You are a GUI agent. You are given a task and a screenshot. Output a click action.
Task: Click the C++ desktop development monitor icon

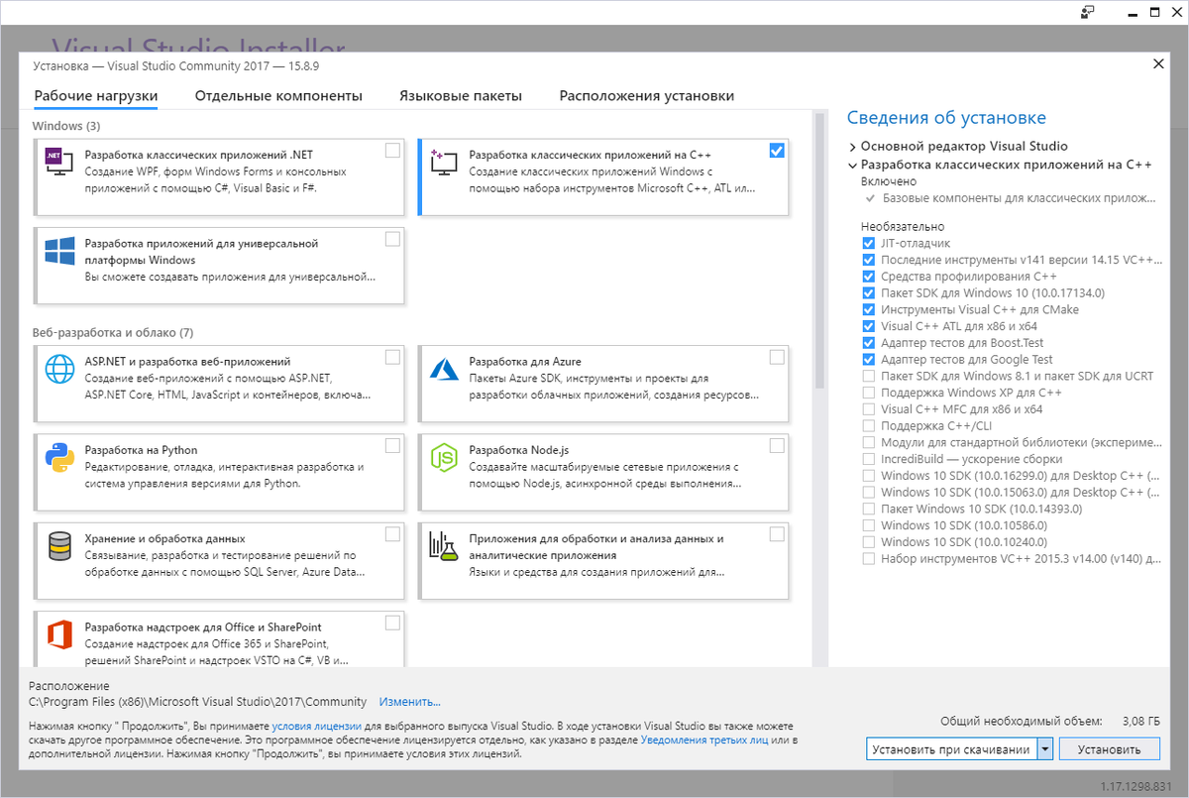pos(443,162)
